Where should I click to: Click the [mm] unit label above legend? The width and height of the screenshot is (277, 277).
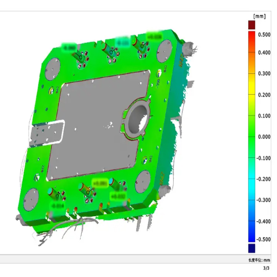(x=260, y=16)
